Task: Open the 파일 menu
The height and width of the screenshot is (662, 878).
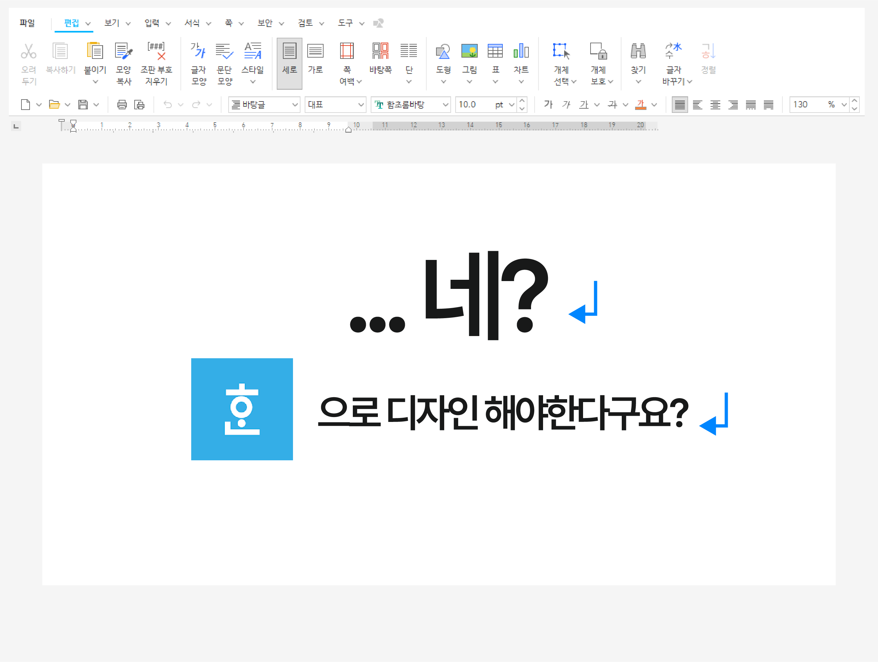Action: [x=27, y=23]
